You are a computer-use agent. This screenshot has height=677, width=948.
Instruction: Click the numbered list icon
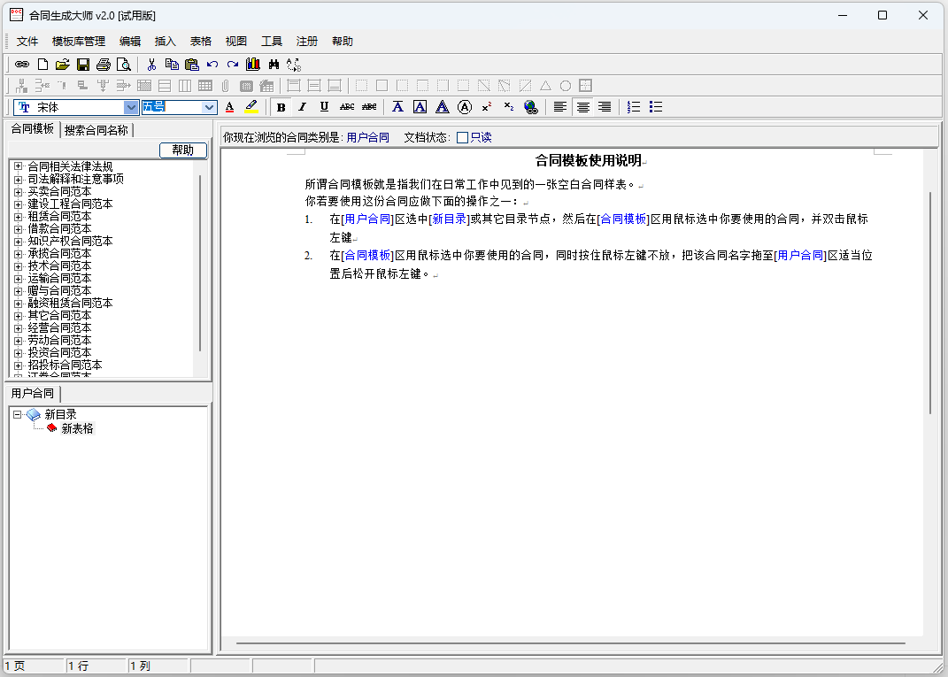[x=634, y=107]
